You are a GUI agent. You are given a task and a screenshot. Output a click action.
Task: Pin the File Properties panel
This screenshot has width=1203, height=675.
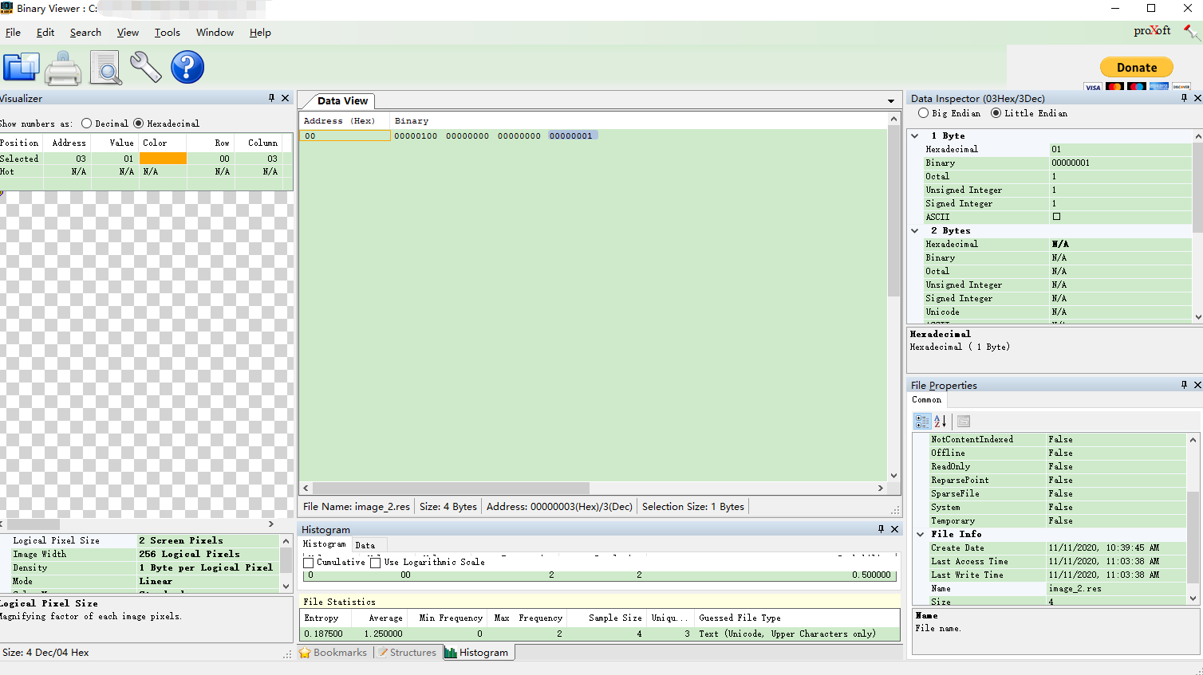click(x=1184, y=385)
